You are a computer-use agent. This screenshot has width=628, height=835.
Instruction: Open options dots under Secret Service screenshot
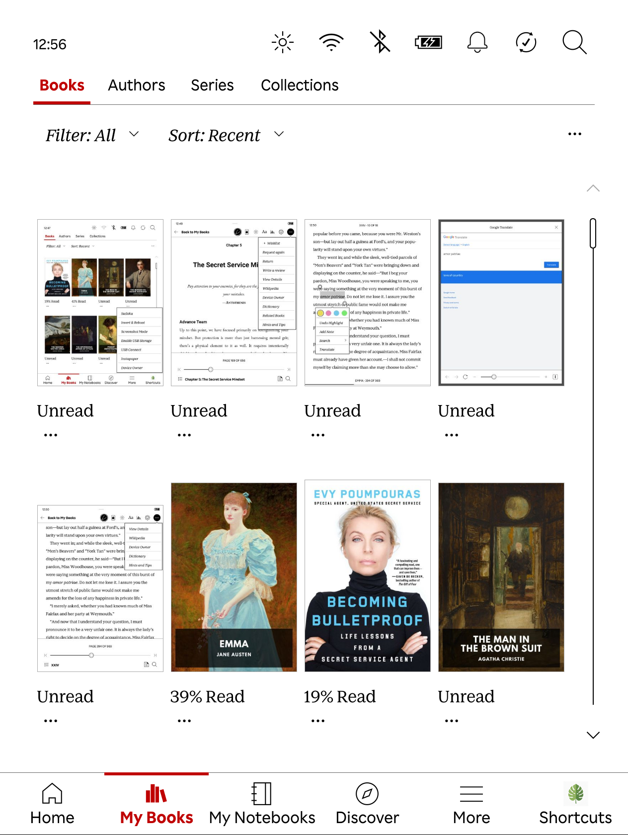[x=184, y=435]
